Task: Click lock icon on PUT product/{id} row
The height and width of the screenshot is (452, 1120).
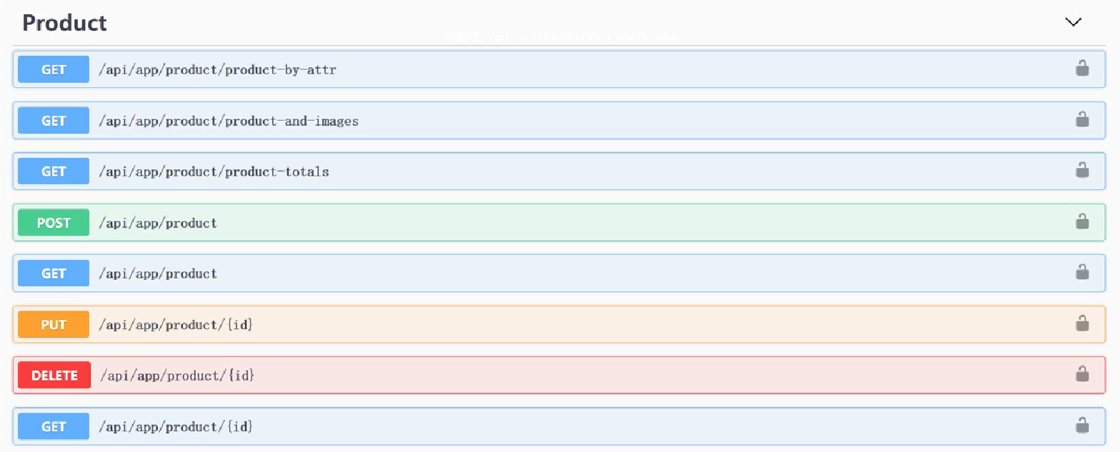Action: (x=1082, y=323)
